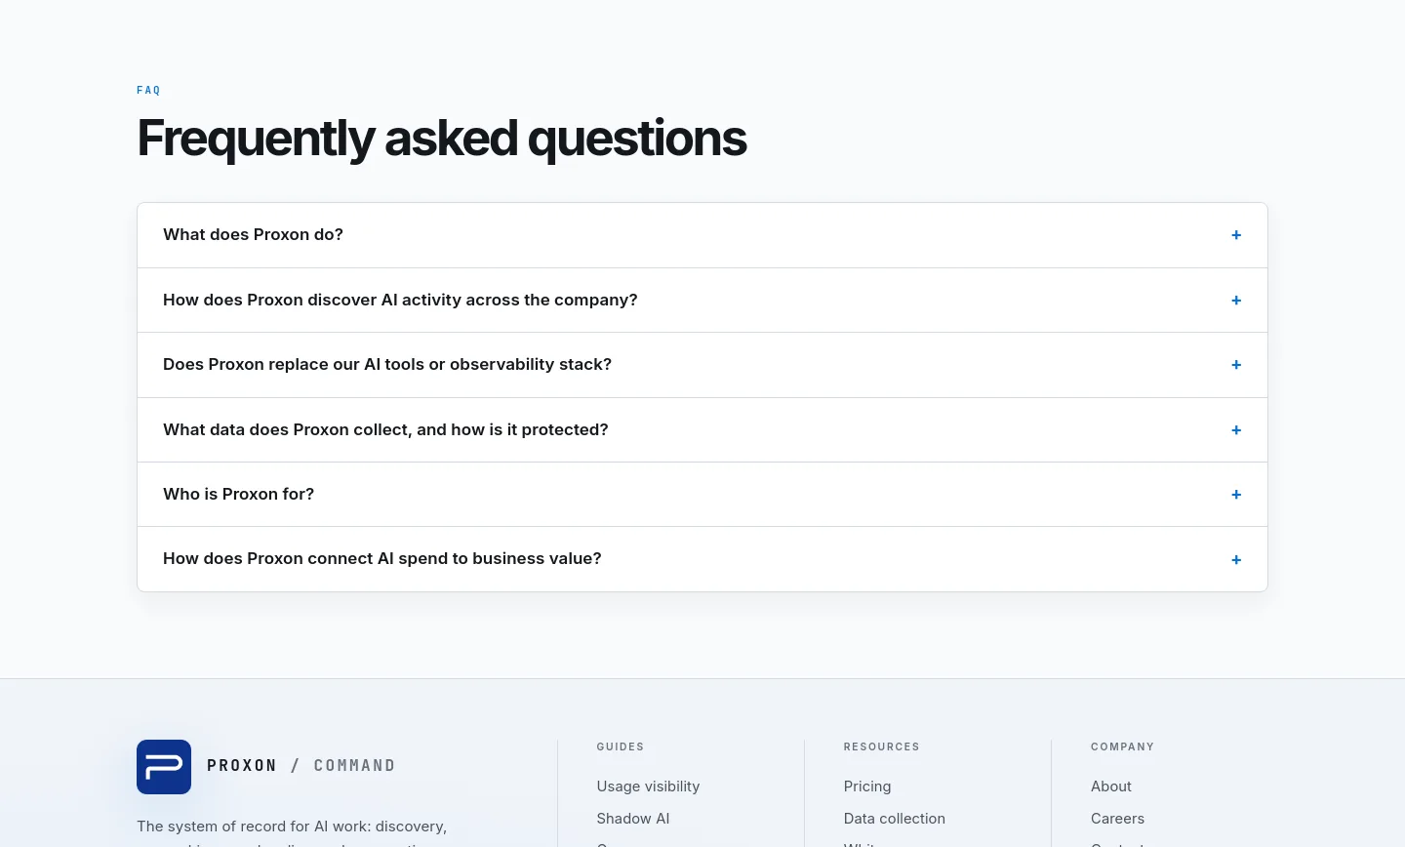Expand plus icon for business value question
Image resolution: width=1405 pixels, height=847 pixels.
coord(1236,560)
